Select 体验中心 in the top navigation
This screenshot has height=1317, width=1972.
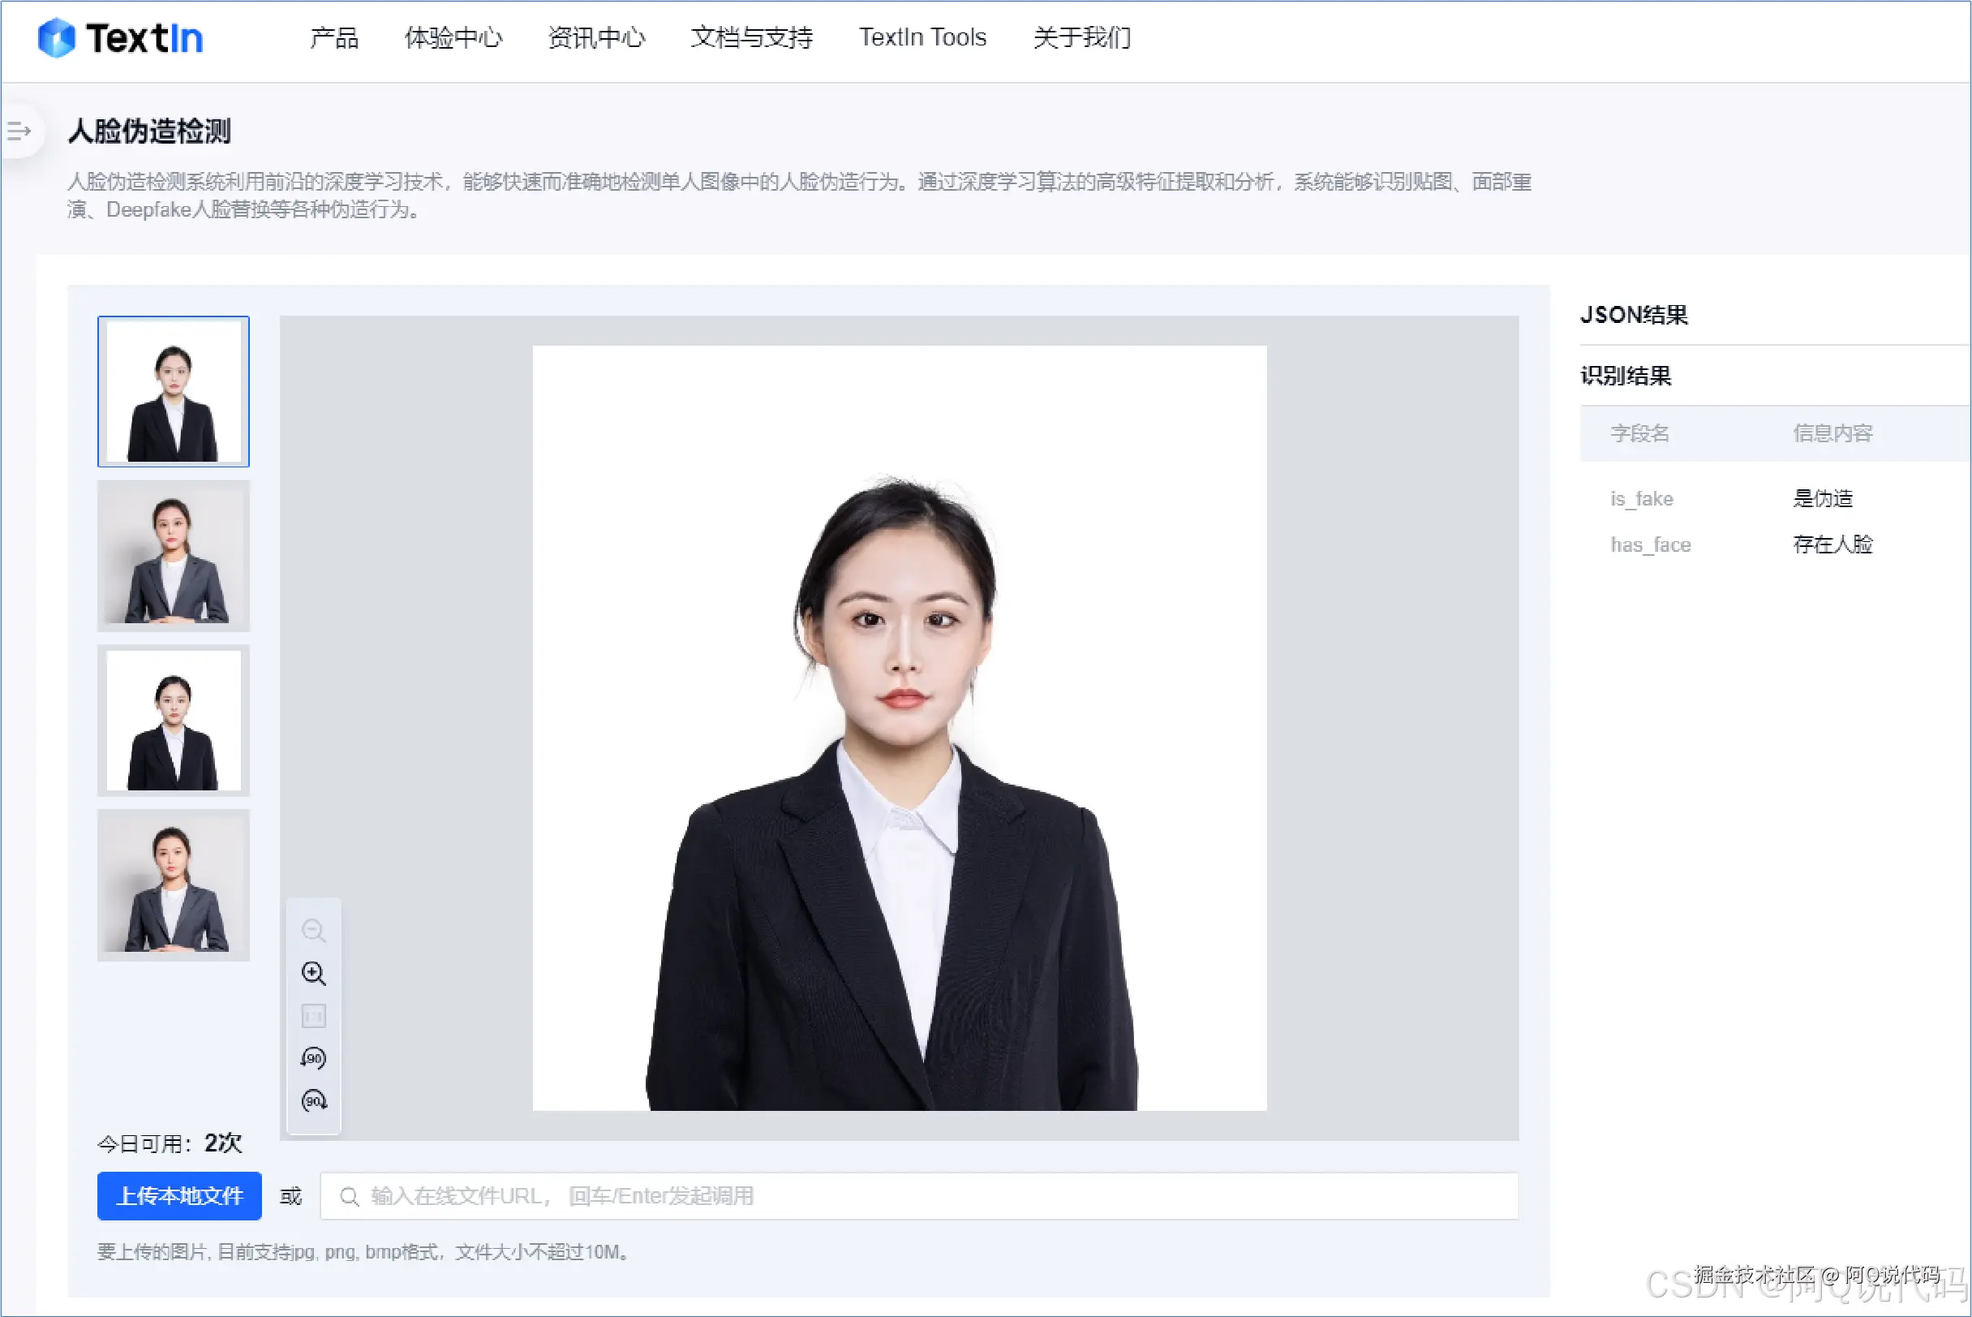(453, 39)
